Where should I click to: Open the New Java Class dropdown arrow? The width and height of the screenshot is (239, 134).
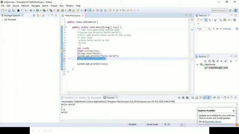[x=66, y=10]
